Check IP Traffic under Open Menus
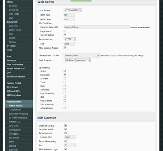Screen dimensions: 163x151 pyautogui.click(x=65, y=78)
